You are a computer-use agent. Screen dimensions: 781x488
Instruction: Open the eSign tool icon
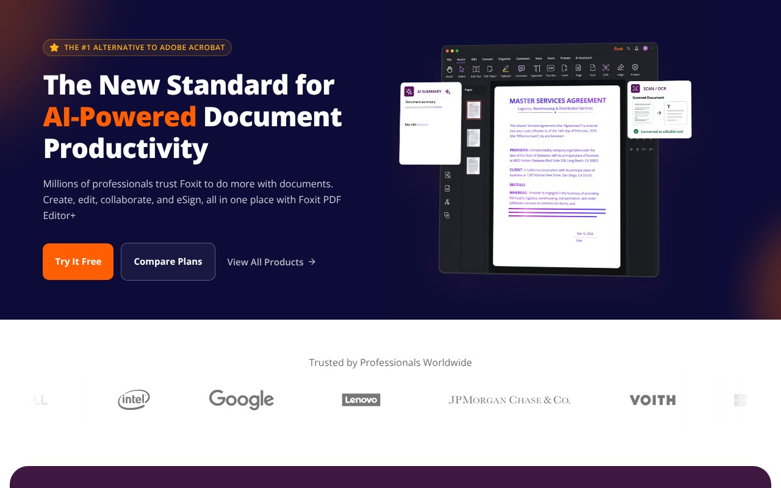tap(621, 68)
